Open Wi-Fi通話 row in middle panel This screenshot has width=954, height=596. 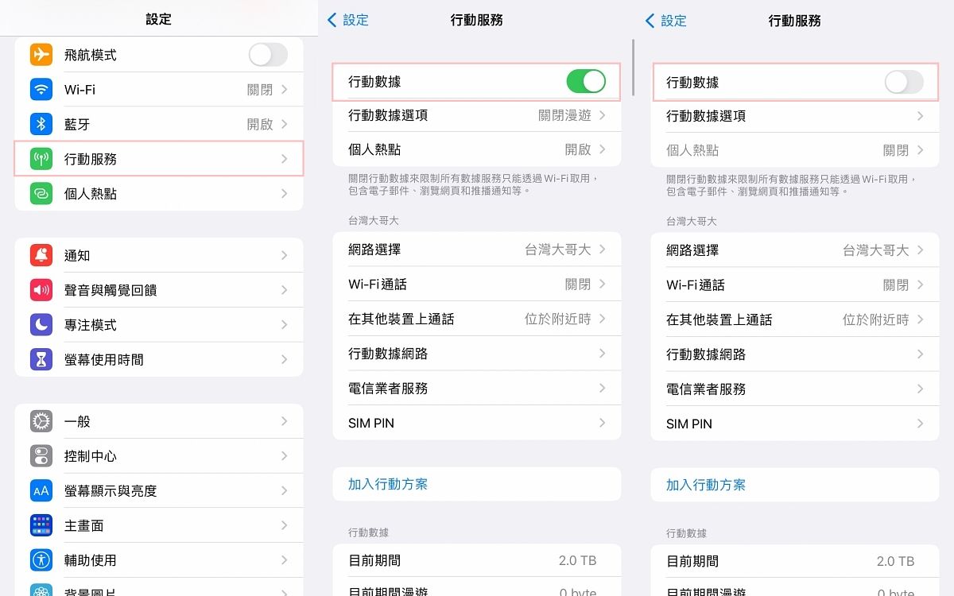tap(476, 284)
